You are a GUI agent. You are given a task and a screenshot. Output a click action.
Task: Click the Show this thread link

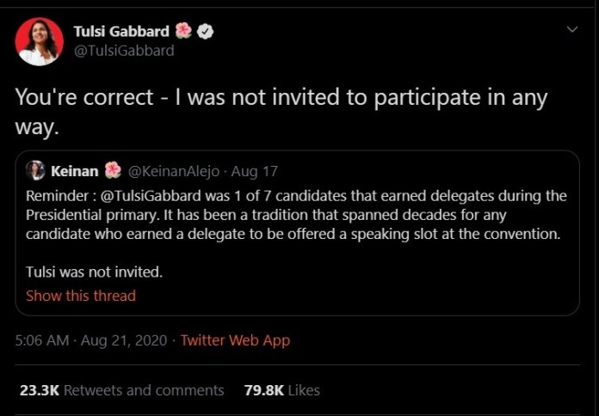coord(81,296)
